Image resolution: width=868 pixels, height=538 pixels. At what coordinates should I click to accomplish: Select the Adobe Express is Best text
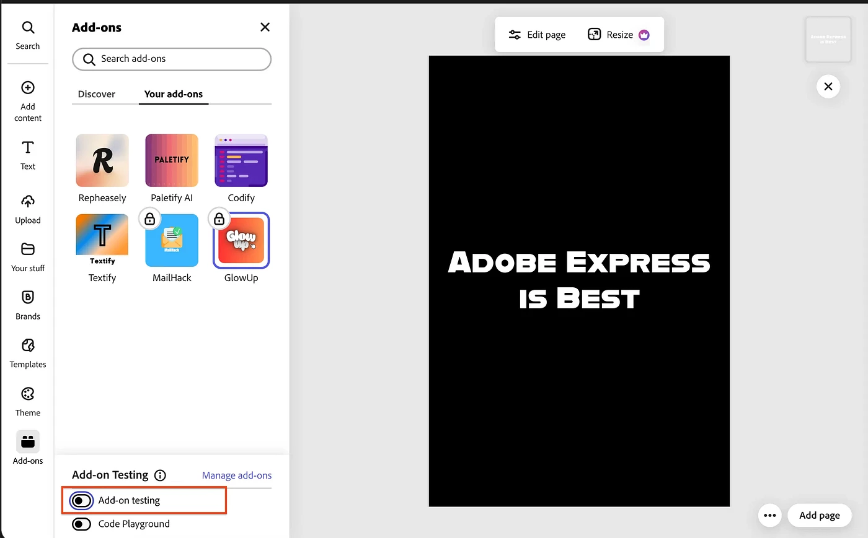(x=579, y=280)
